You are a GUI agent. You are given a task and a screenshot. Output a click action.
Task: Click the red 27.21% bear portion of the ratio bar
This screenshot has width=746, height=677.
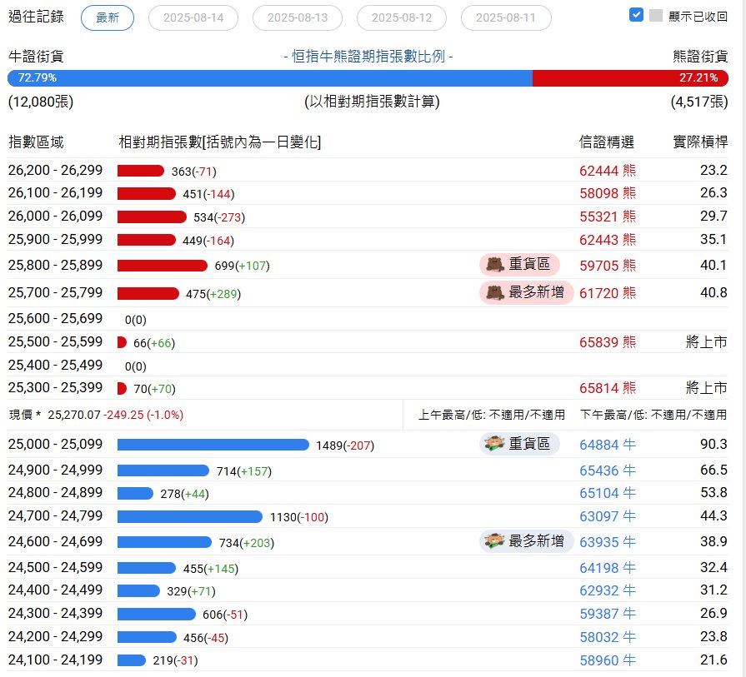(x=630, y=78)
